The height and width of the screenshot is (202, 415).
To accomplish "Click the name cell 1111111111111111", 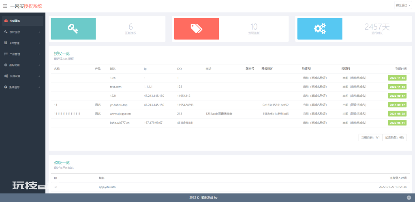I will click(x=67, y=114).
